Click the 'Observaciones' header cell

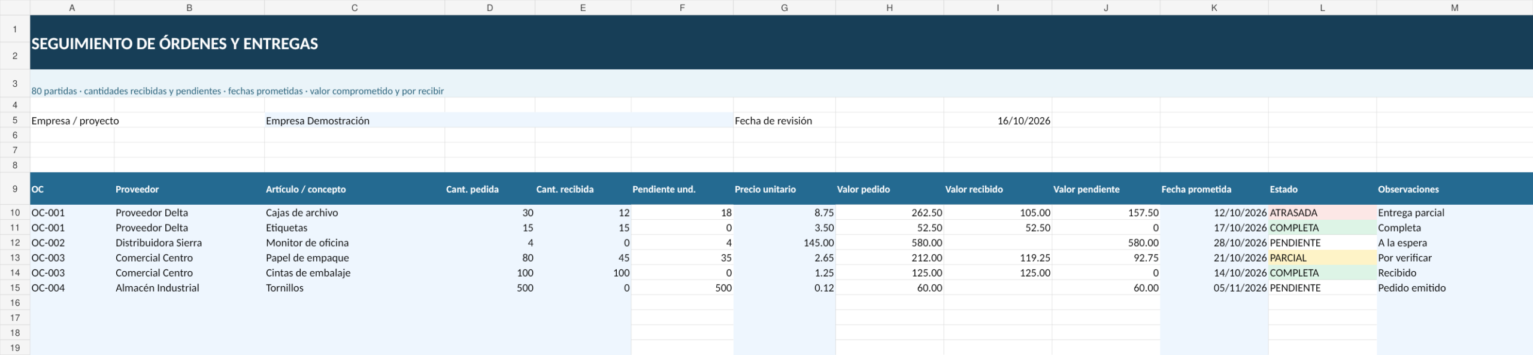[x=1455, y=189]
